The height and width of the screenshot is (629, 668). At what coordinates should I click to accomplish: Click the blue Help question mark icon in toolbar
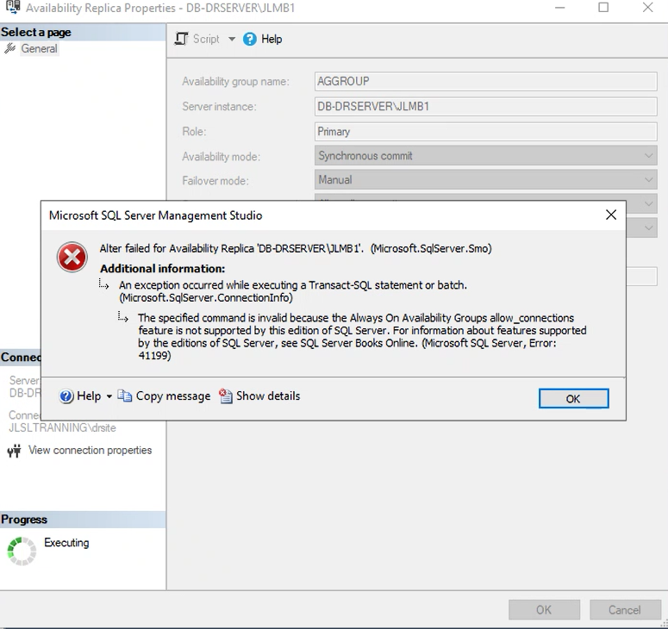coord(250,39)
